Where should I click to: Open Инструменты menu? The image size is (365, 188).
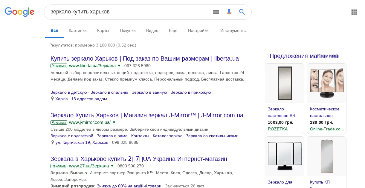click(233, 30)
